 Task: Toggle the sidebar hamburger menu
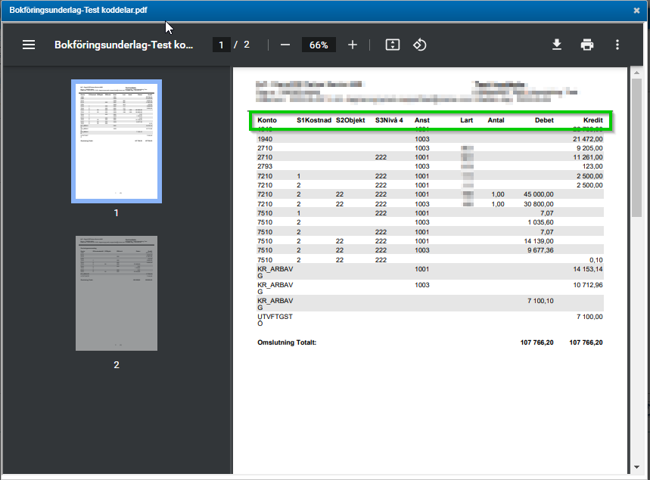point(29,45)
